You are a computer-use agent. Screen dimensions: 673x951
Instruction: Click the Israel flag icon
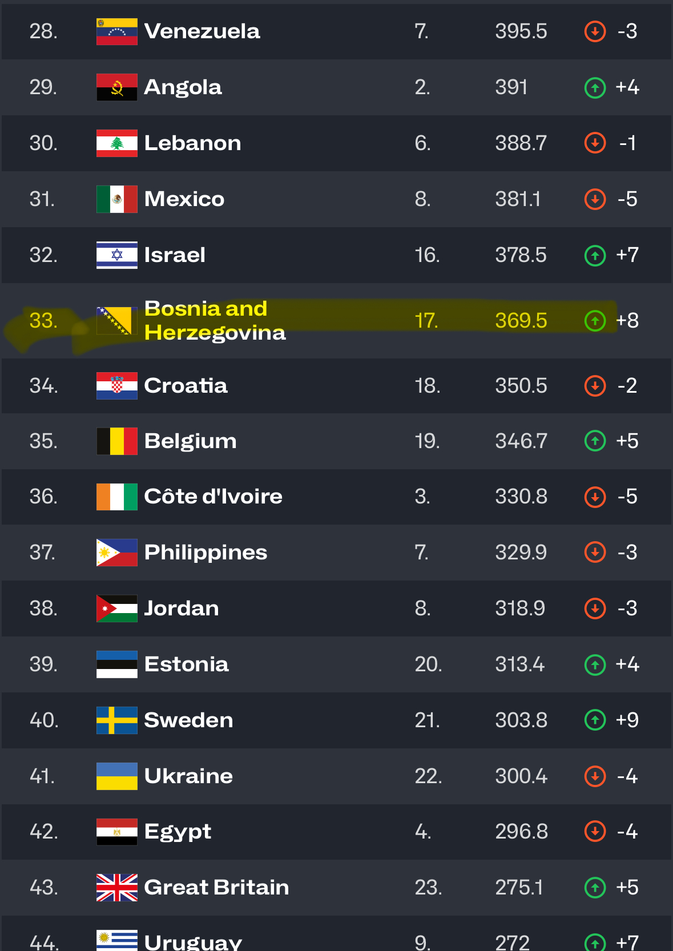click(117, 255)
